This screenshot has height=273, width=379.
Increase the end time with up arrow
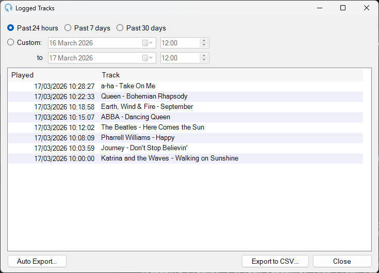(204, 56)
